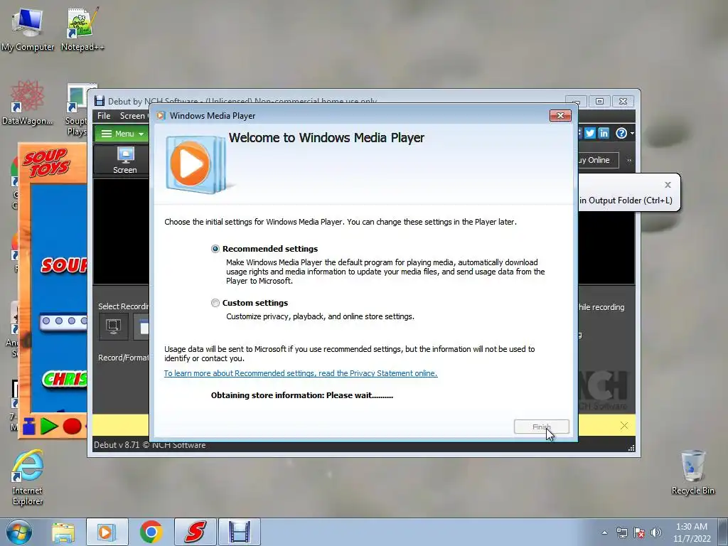The width and height of the screenshot is (728, 546).
Task: Open Action Center flag icon
Action: (639, 533)
